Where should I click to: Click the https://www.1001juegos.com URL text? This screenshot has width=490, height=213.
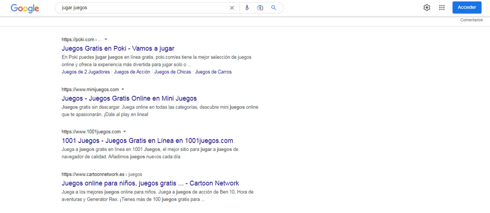[91, 131]
